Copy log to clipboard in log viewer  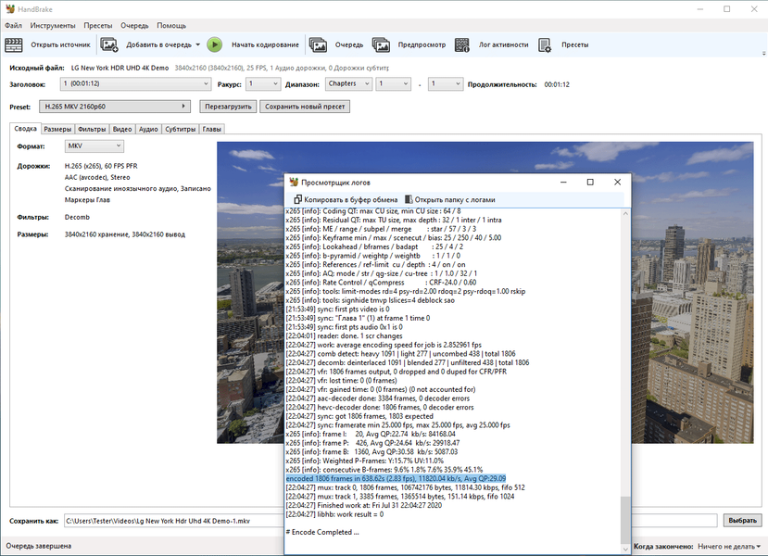pos(346,199)
